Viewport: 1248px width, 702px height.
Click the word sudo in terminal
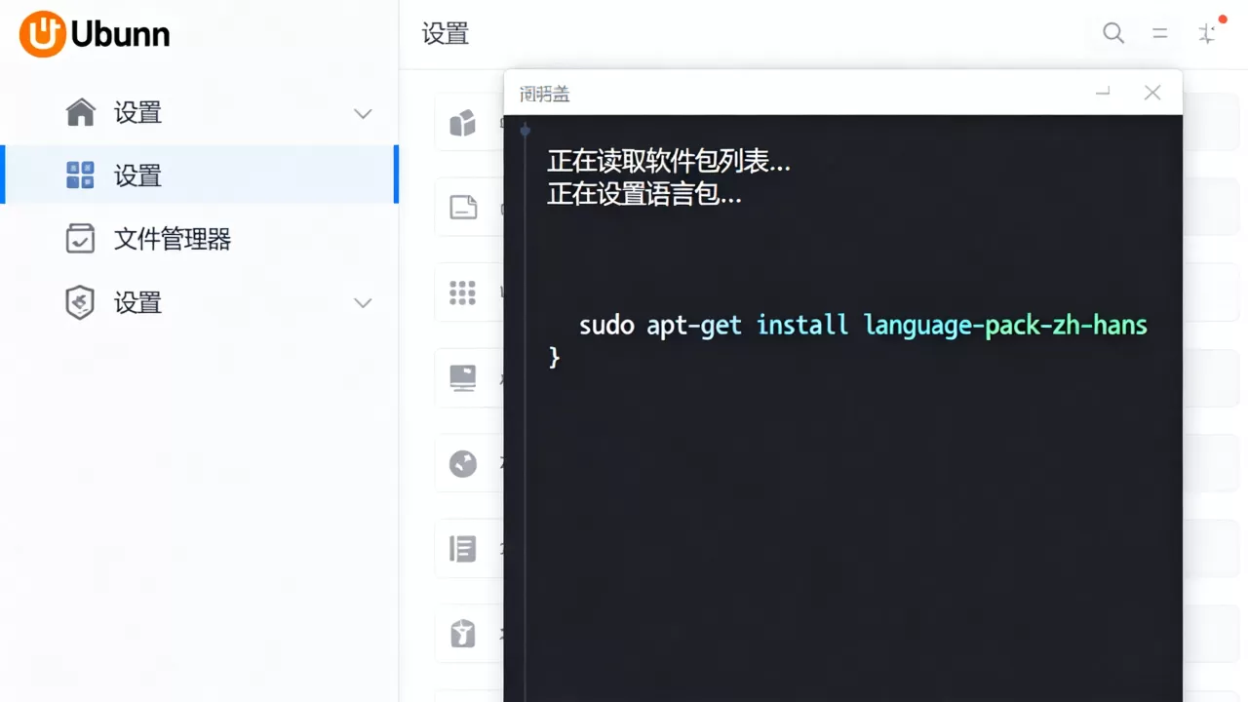click(x=606, y=325)
